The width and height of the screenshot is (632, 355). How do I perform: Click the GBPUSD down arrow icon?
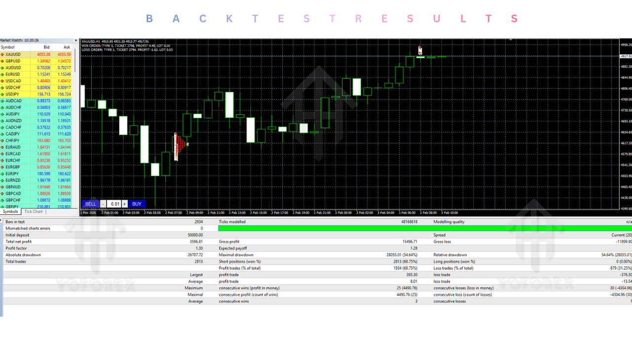pyautogui.click(x=2, y=61)
